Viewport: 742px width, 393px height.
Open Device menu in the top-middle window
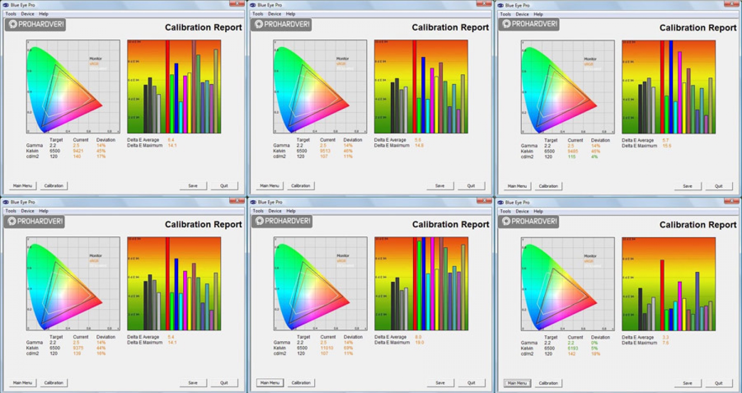click(x=275, y=14)
